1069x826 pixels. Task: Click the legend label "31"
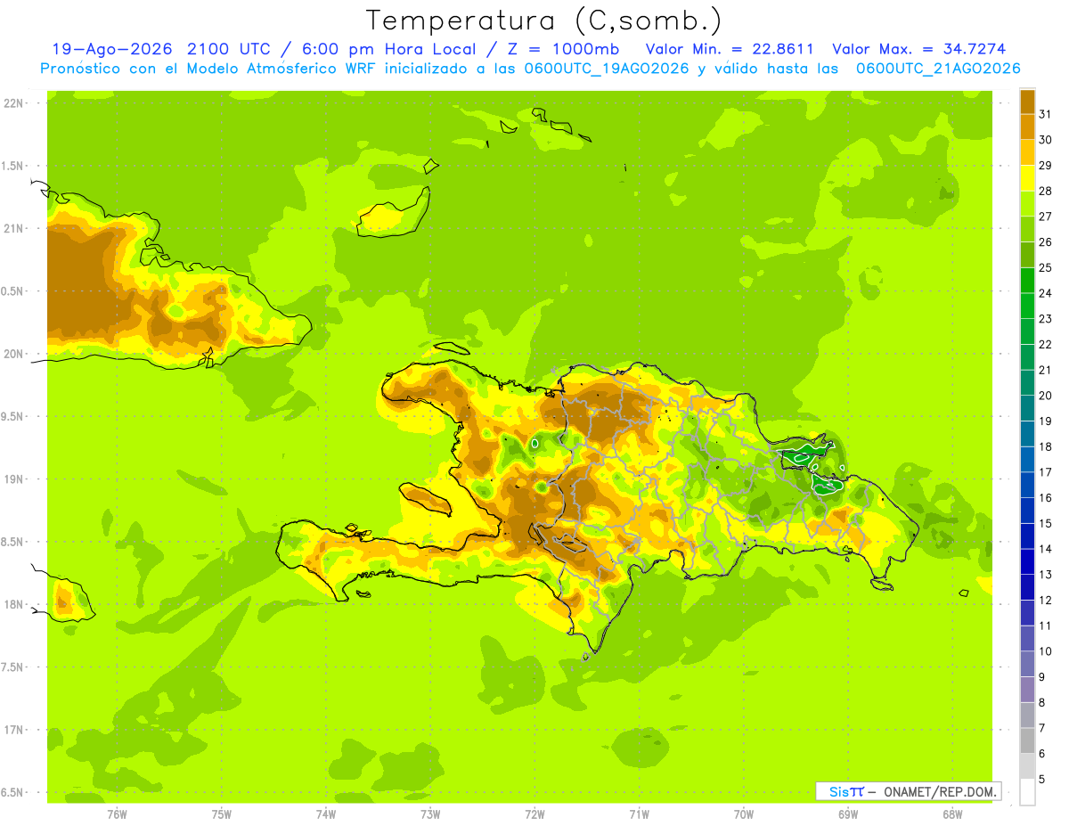pyautogui.click(x=1045, y=113)
